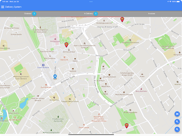Tap the Lidl shop marker
This screenshot has width=182, height=136.
[x=103, y=67]
